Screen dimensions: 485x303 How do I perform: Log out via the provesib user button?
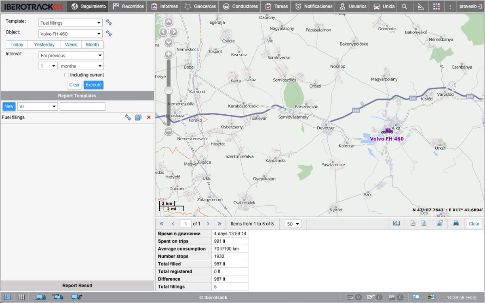[470, 6]
